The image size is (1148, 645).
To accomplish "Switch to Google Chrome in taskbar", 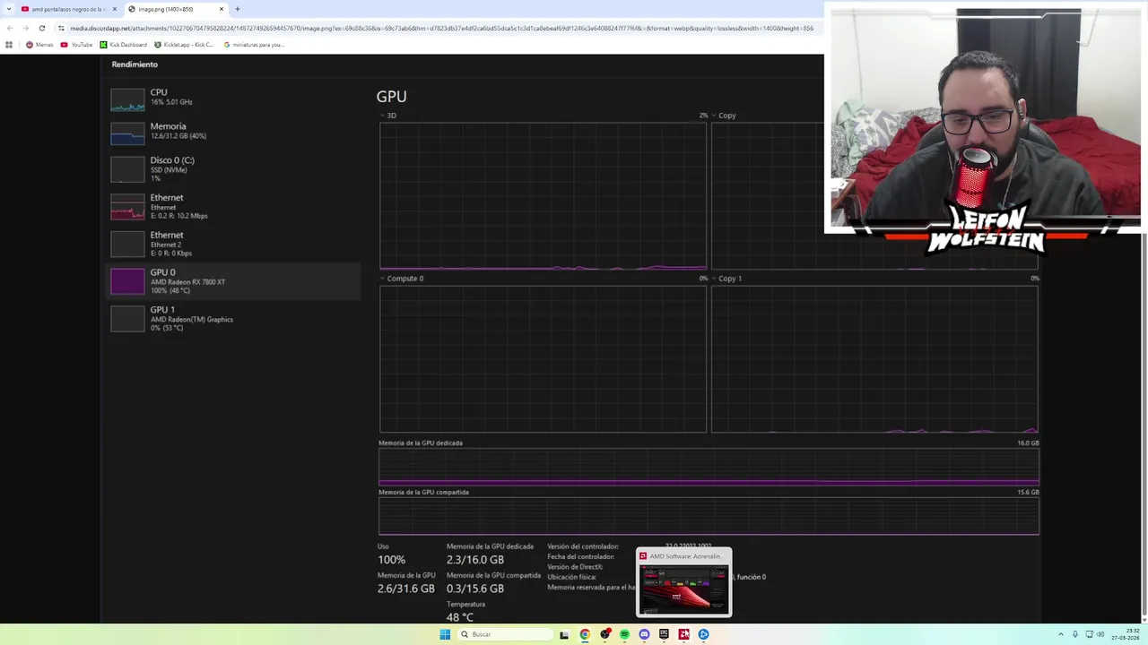I will pyautogui.click(x=585, y=634).
